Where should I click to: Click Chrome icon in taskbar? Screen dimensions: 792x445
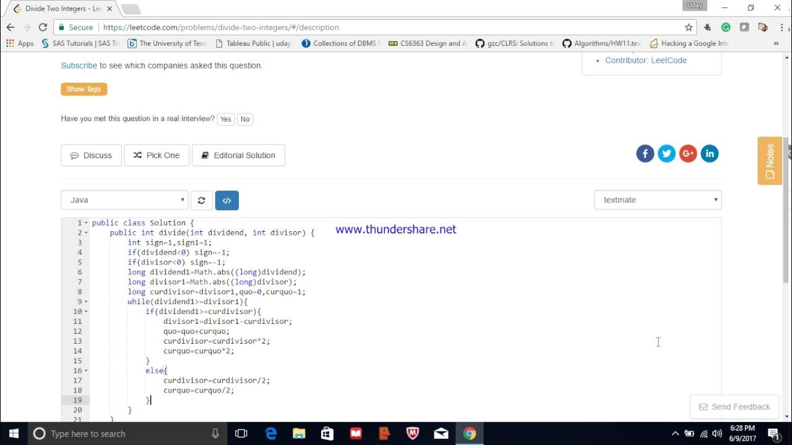click(470, 433)
